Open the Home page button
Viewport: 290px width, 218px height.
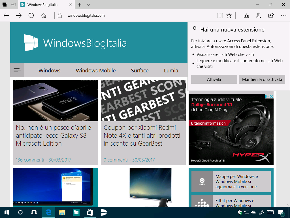44,15
